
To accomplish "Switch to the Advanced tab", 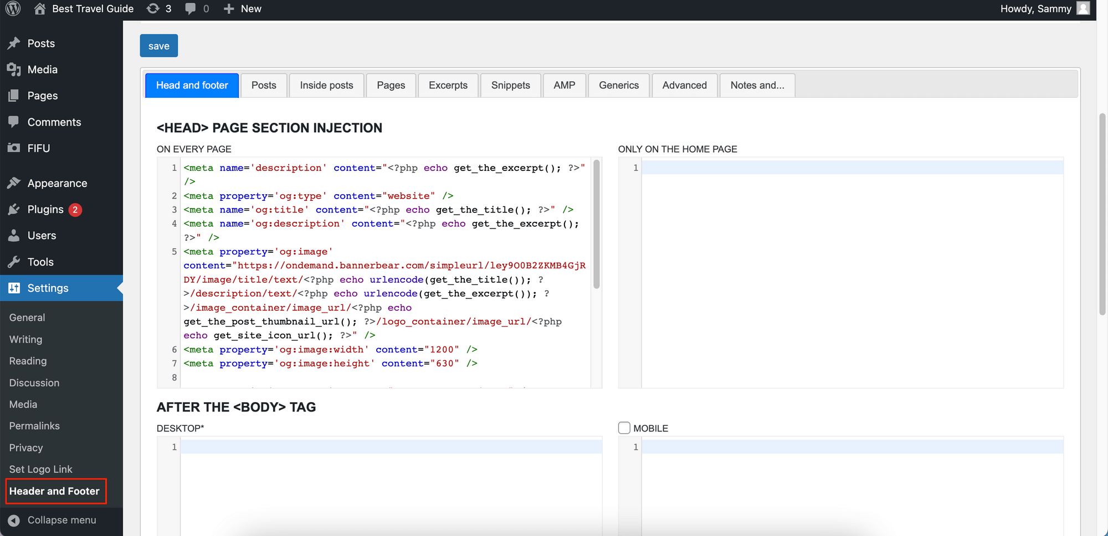I will click(x=685, y=85).
